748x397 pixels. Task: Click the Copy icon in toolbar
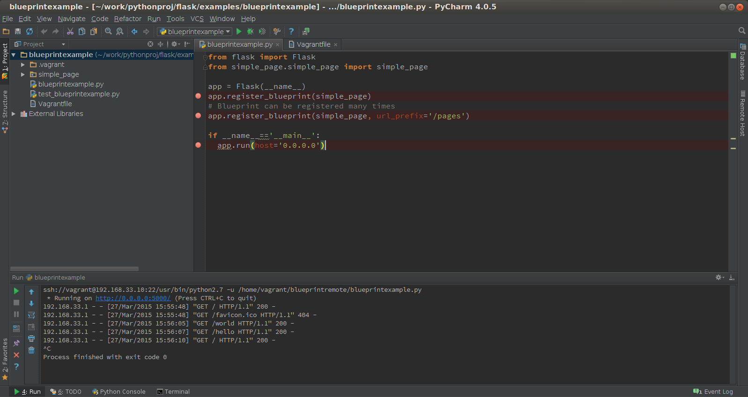(82, 31)
